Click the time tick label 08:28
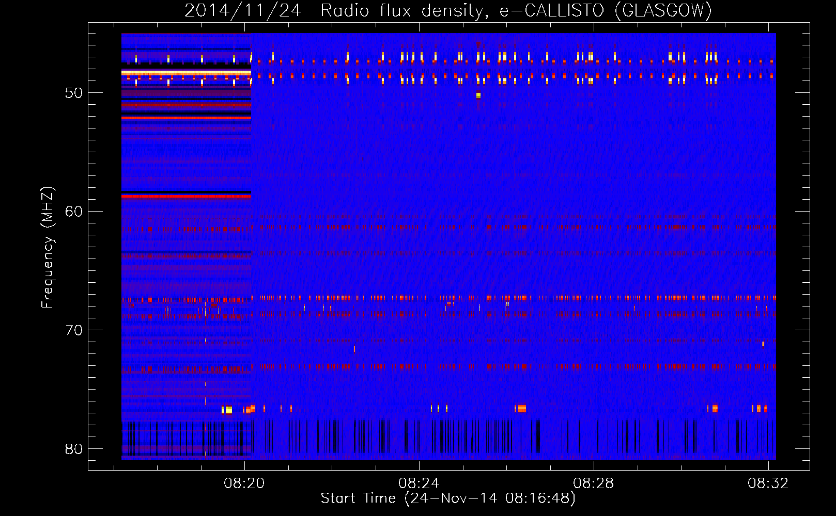Image resolution: width=836 pixels, height=516 pixels. 594,483
